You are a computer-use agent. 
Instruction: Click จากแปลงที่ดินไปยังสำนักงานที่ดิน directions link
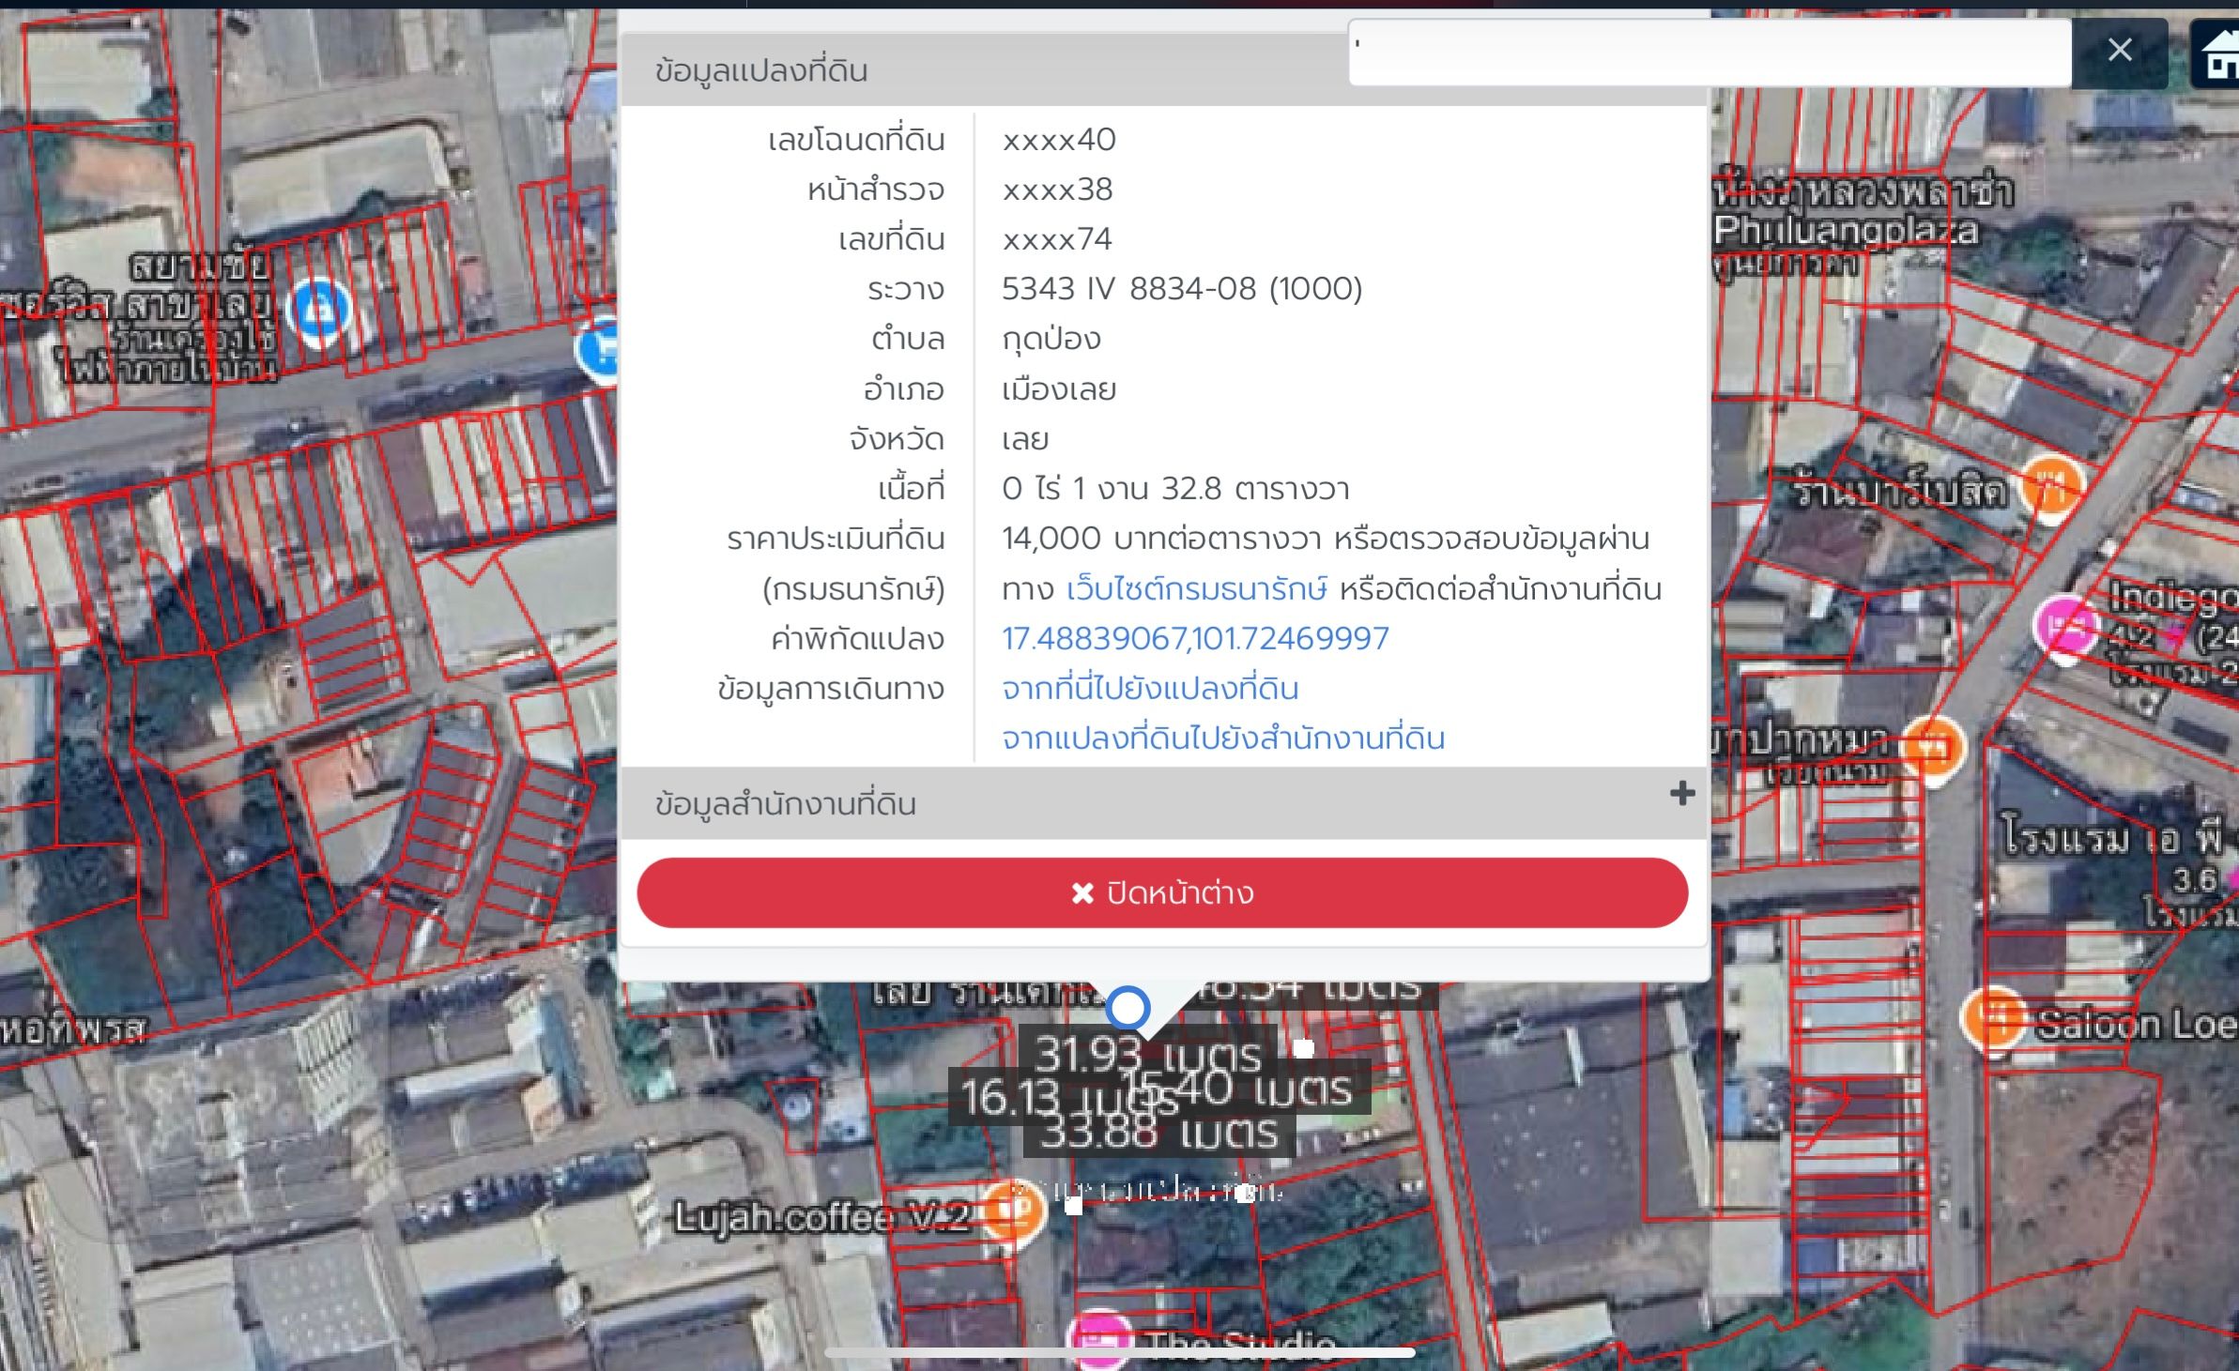[1223, 739]
